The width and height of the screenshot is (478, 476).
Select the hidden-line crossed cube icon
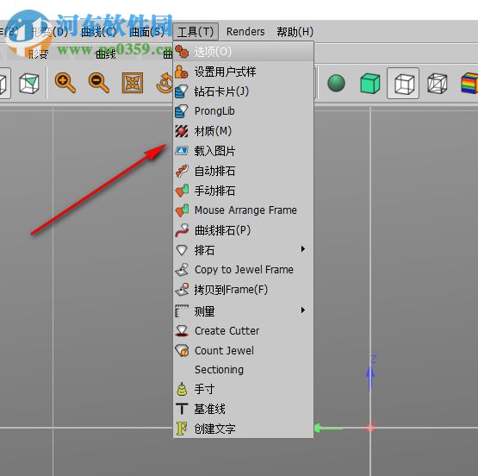(x=438, y=83)
